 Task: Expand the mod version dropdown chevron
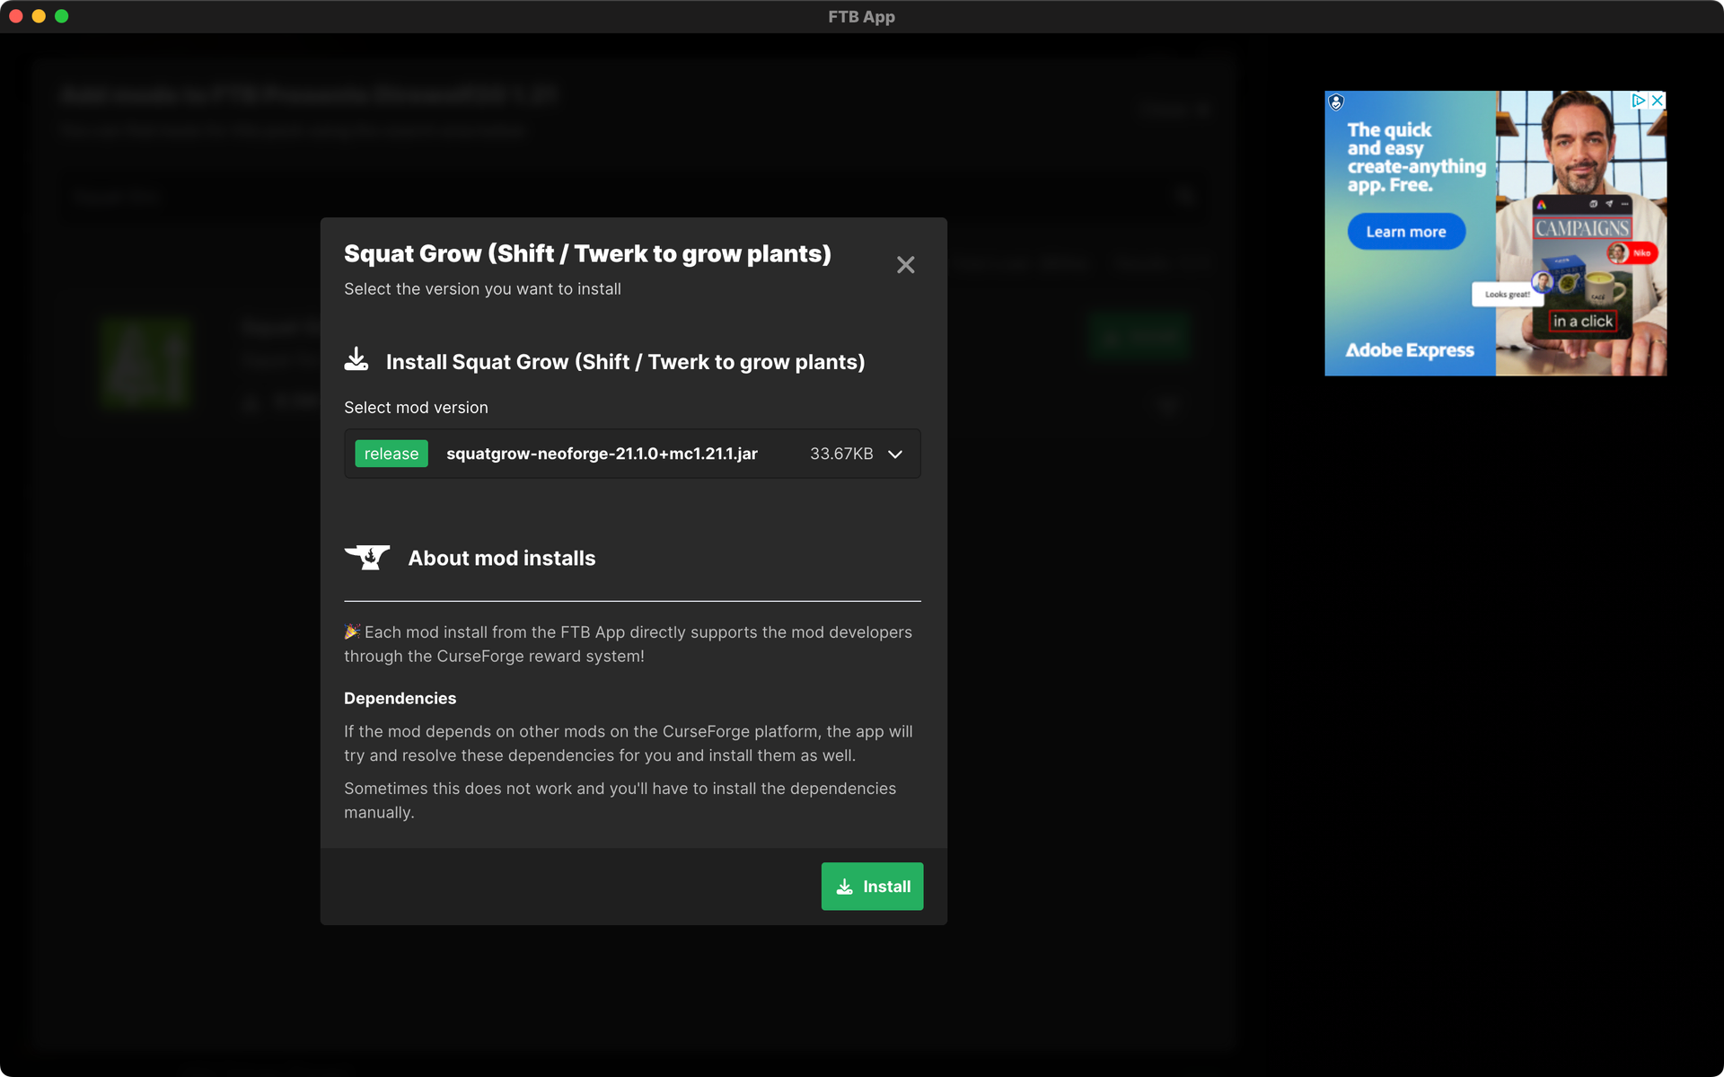point(895,454)
